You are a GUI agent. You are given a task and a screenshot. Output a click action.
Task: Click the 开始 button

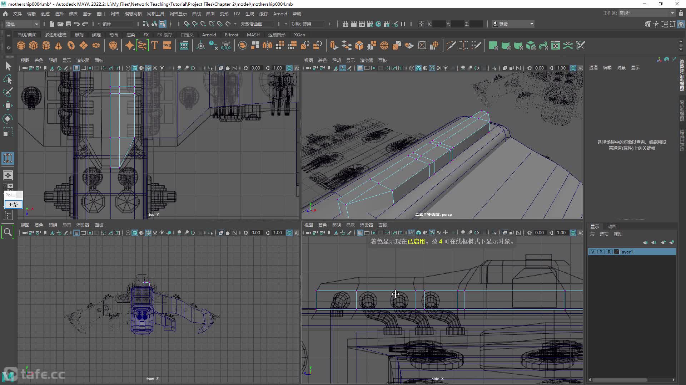[13, 205]
